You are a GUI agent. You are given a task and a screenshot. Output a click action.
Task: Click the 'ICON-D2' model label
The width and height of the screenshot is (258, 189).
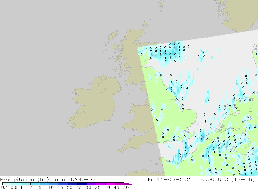[83, 179]
